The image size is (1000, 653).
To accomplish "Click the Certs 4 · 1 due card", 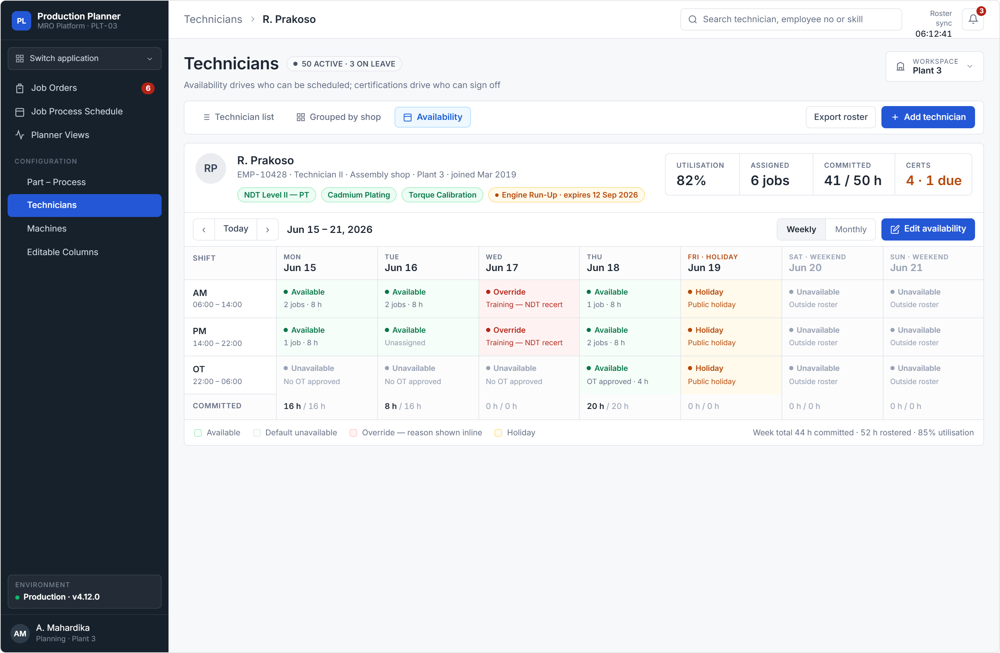I will coord(933,175).
